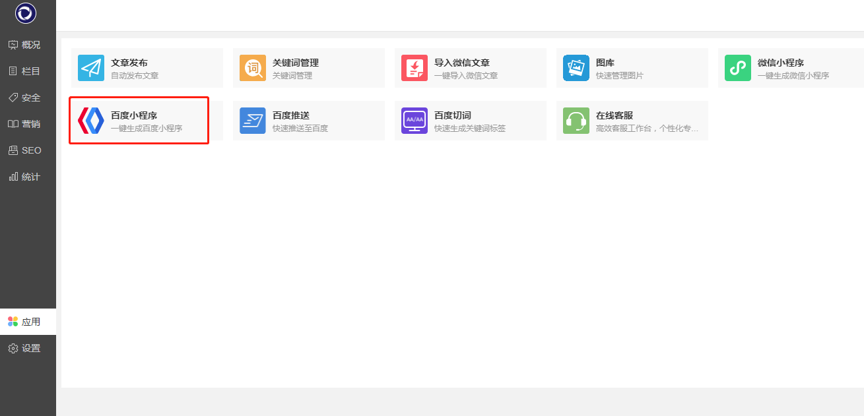The width and height of the screenshot is (864, 416).
Task: Click the description 一键生成百度小程序
Action: click(x=147, y=129)
